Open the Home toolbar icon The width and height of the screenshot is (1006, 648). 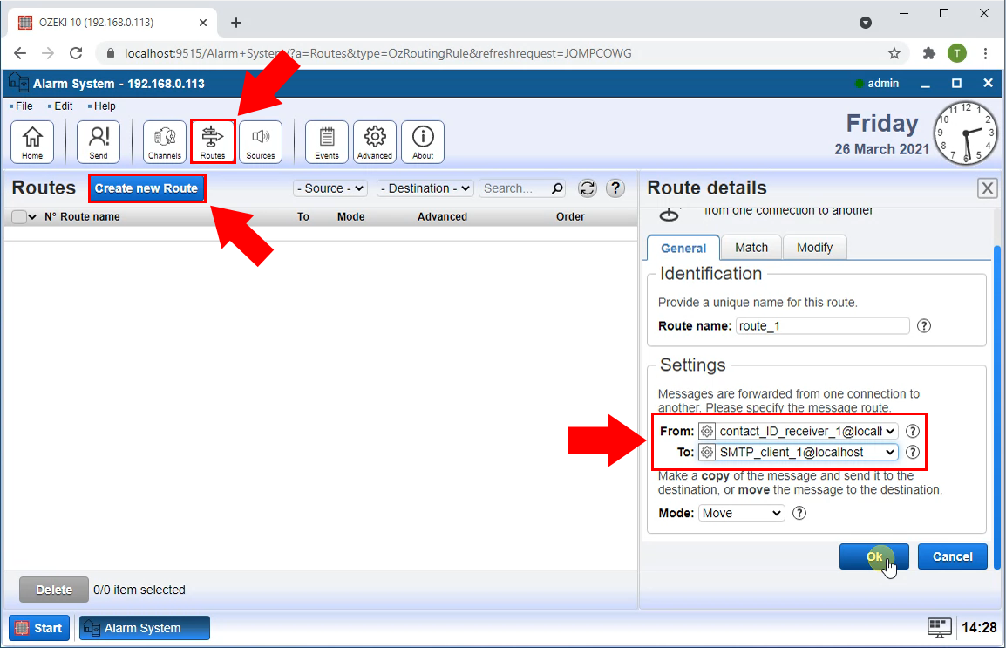[32, 141]
